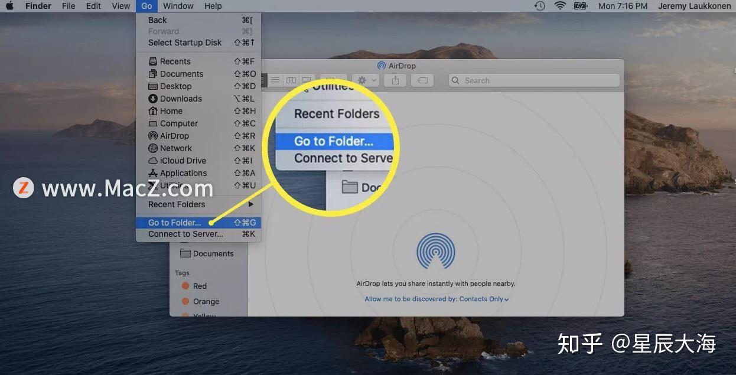Viewport: 736px width, 375px height.
Task: Open the Help menu
Action: (213, 6)
